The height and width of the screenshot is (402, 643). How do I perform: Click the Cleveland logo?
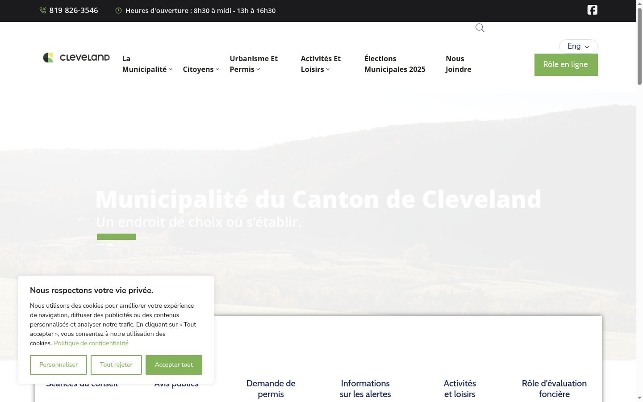[76, 58]
